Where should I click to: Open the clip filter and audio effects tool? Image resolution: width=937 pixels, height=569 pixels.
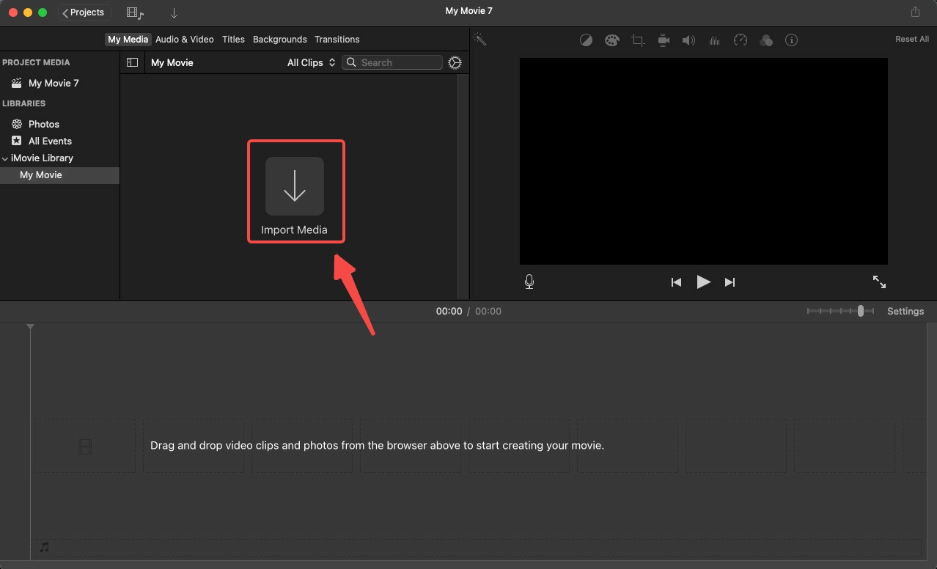click(766, 40)
